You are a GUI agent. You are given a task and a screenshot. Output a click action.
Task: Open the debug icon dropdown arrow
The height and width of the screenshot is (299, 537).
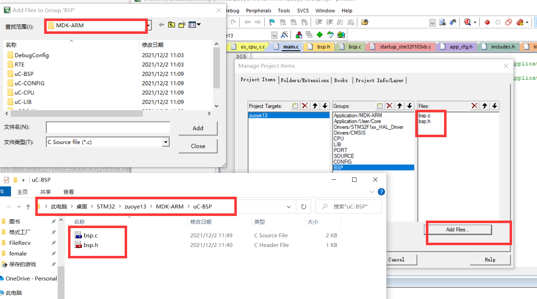(x=475, y=22)
